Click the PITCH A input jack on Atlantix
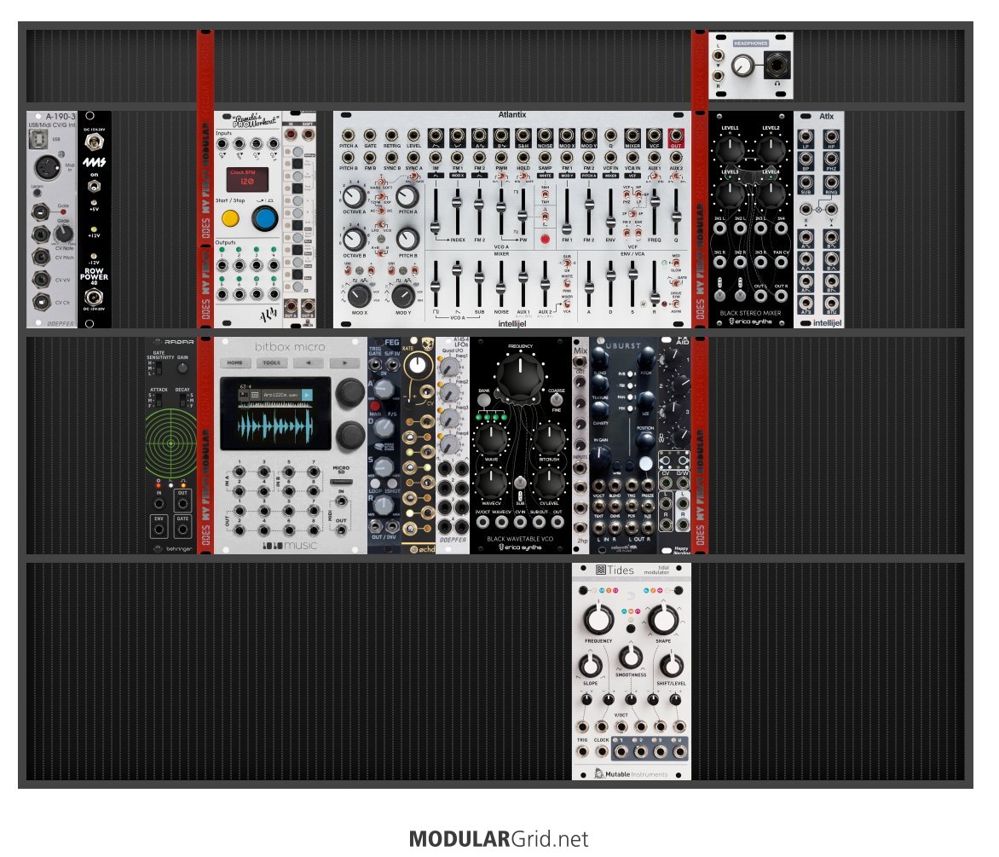 pos(348,135)
